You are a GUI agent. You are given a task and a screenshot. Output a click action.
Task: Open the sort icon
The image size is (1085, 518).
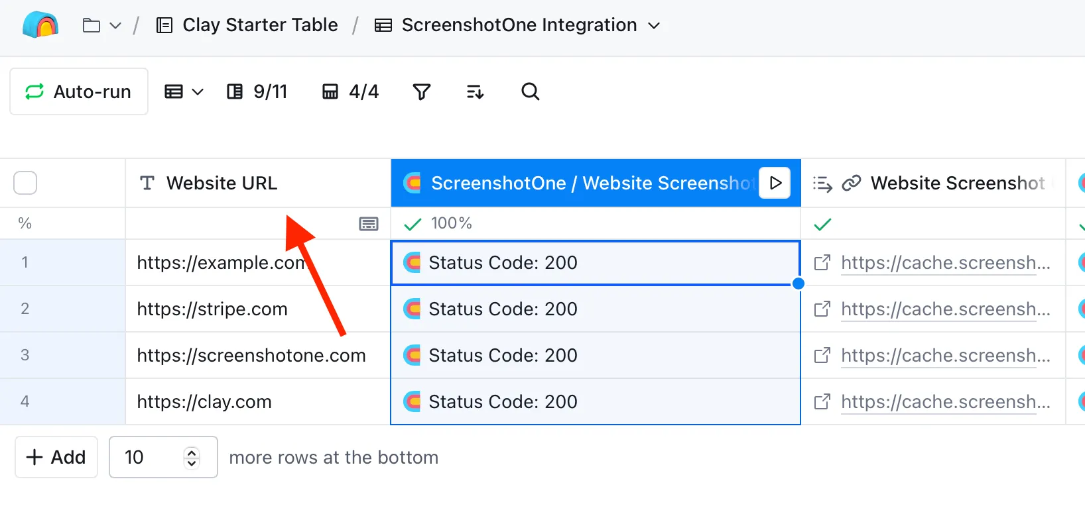[x=475, y=91]
